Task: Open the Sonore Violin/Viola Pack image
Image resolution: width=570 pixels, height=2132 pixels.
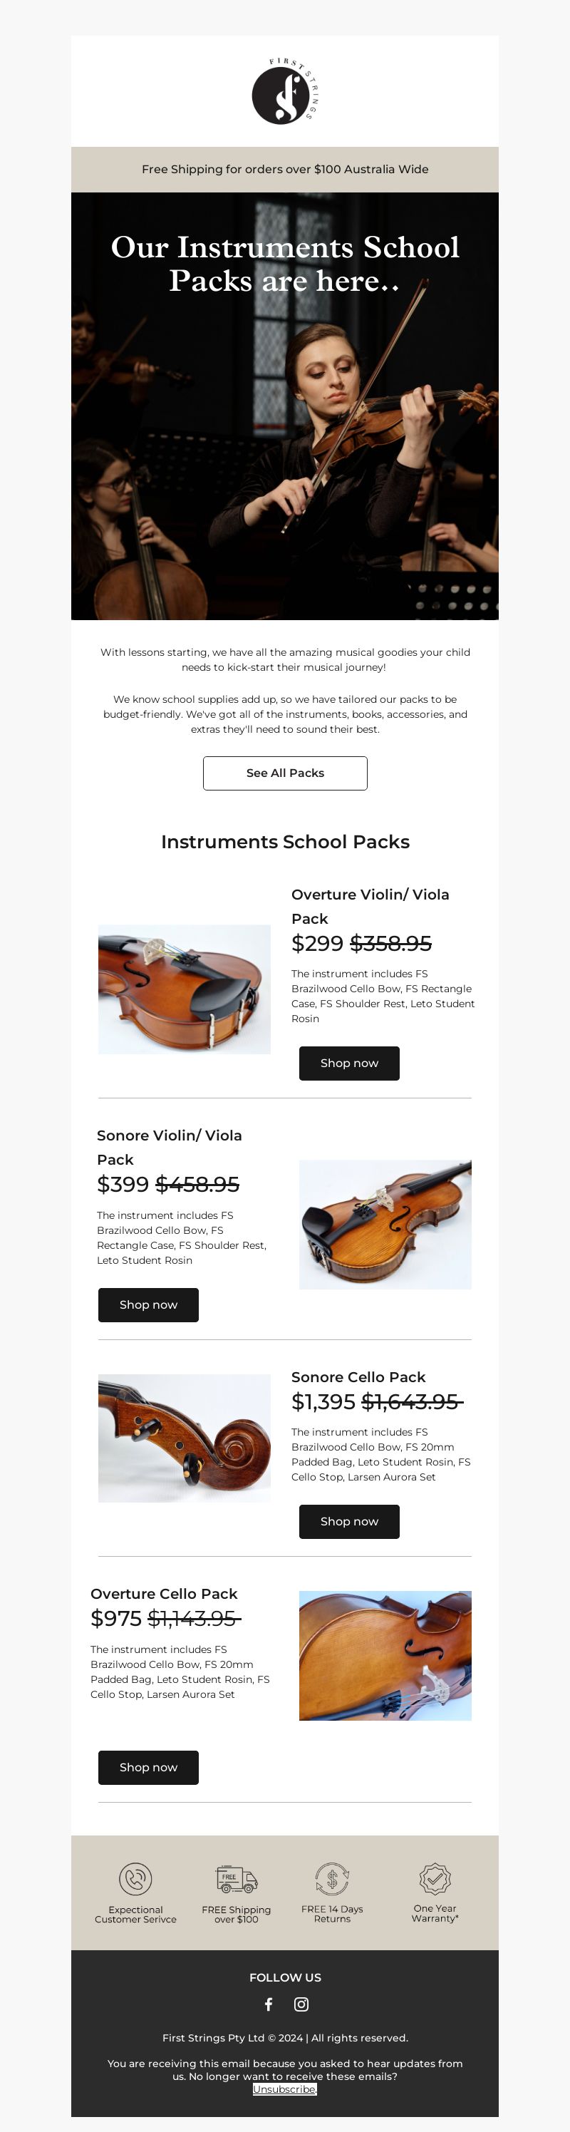Action: 385,1224
